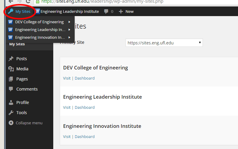Click the comments bubble icon in admin bar
The width and height of the screenshot is (238, 149).
coord(106,12)
